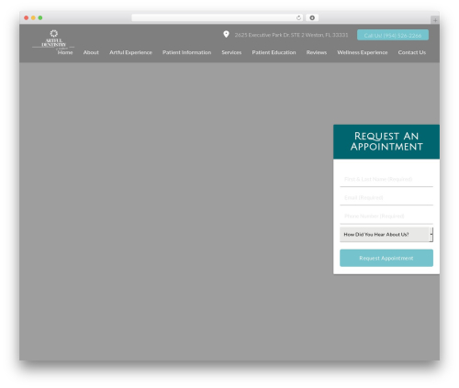Open Patient Information menu
Image resolution: width=459 pixels, height=388 pixels.
click(186, 52)
